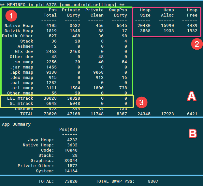Select the 'TOTAL SWAP PSS:' label
The height and width of the screenshot is (186, 203).
click(x=115, y=181)
